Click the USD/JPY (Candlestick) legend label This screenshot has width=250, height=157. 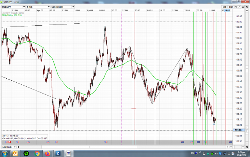coord(12,13)
